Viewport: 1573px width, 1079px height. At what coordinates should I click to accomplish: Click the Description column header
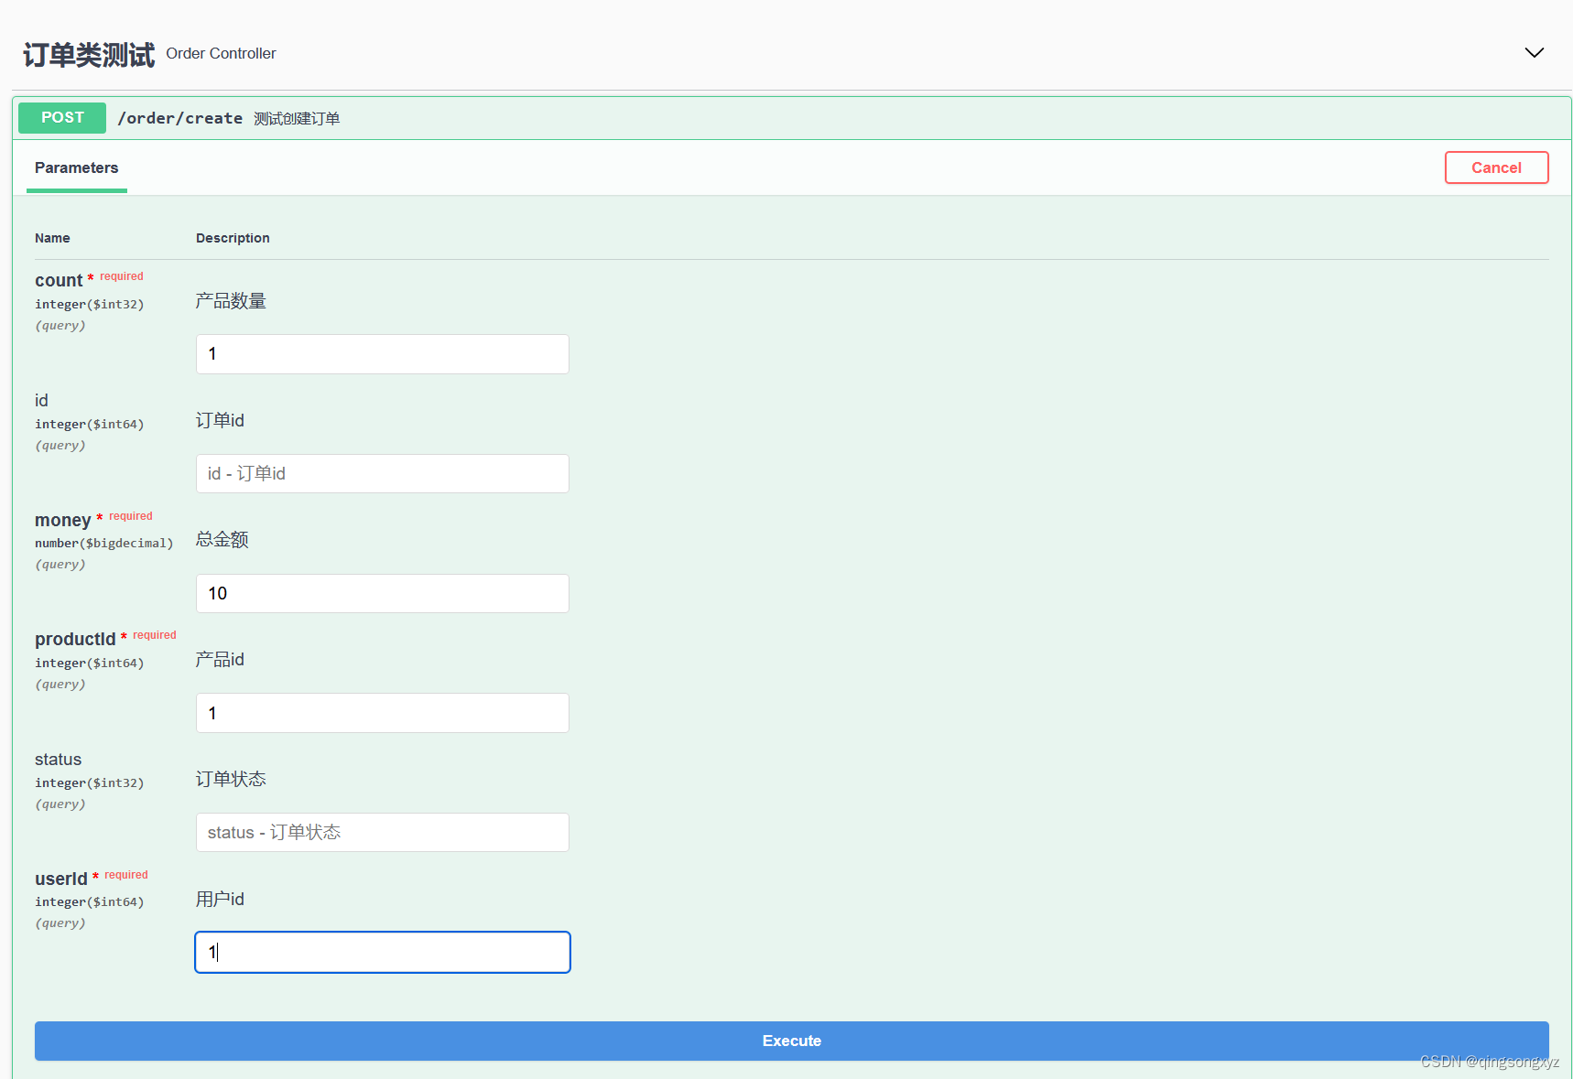pyautogui.click(x=233, y=238)
